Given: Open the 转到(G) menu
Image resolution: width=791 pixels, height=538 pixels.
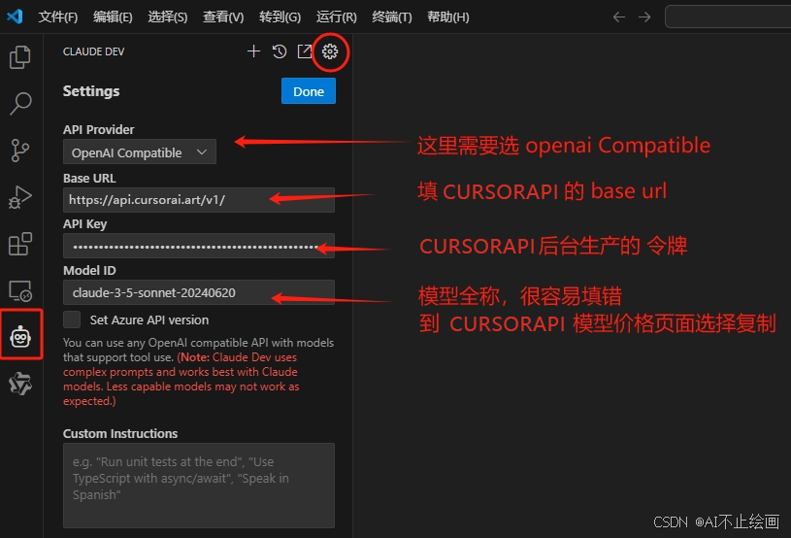Looking at the screenshot, I should [280, 17].
